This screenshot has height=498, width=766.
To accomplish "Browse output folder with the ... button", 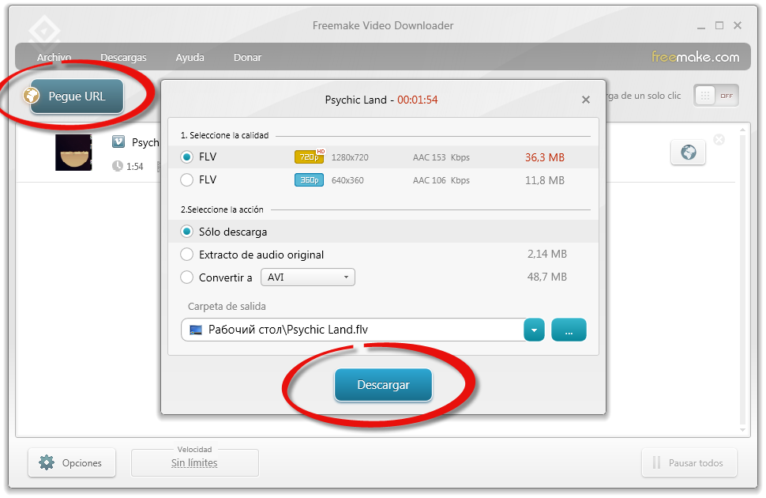I will [x=569, y=330].
